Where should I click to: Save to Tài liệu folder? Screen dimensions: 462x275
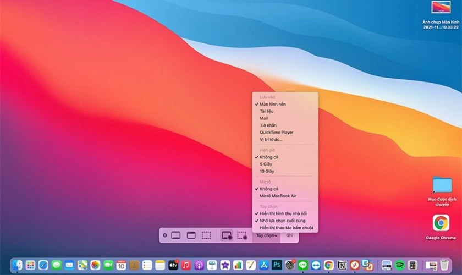point(267,111)
